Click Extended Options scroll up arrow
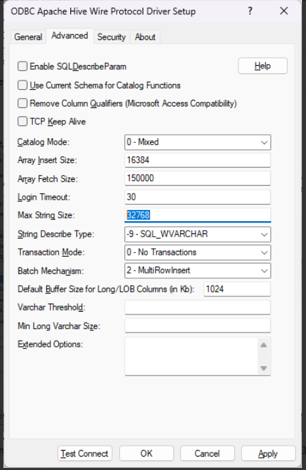The image size is (306, 470). (264, 345)
